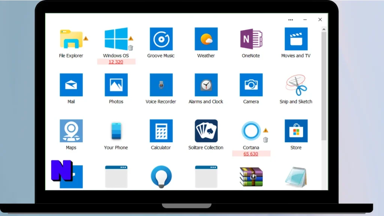Click the trash bin beside Windows OS
The image size is (384, 216).
(x=131, y=48)
